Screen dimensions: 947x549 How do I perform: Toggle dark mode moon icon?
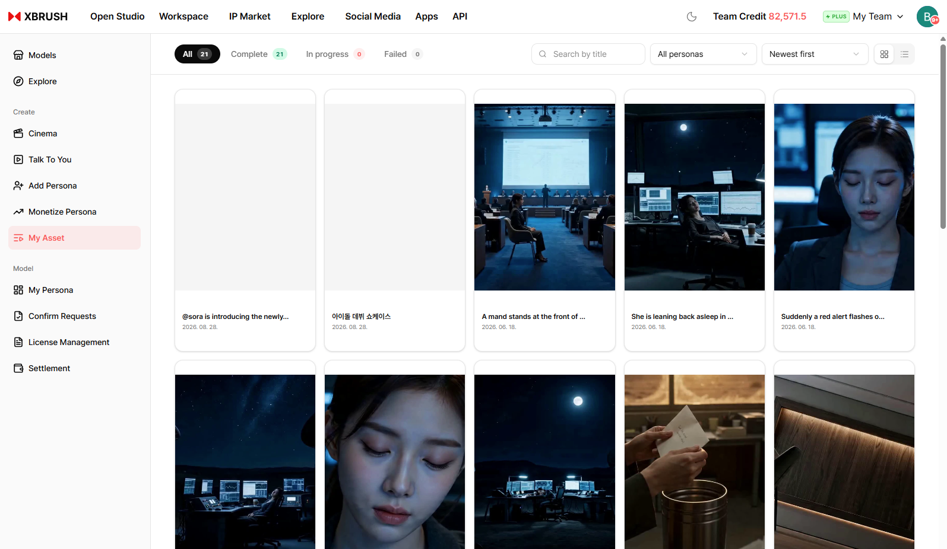(x=692, y=17)
